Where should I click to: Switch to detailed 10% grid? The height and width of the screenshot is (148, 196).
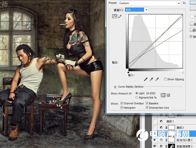coord(169,95)
